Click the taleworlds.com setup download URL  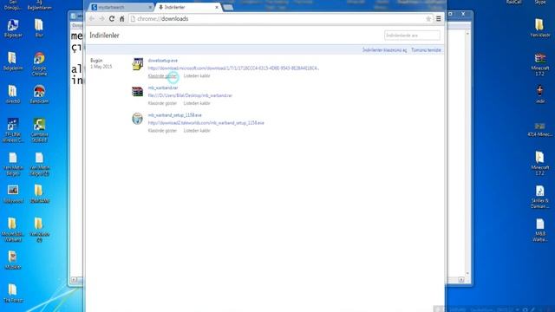click(x=206, y=123)
